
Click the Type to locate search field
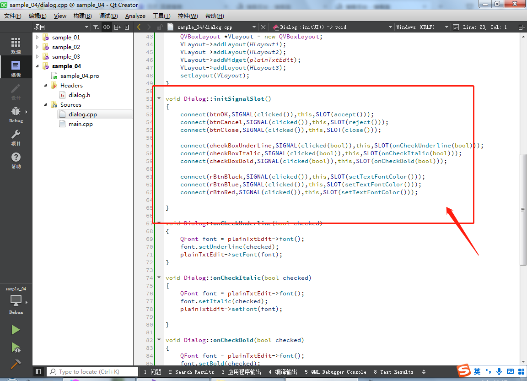92,371
